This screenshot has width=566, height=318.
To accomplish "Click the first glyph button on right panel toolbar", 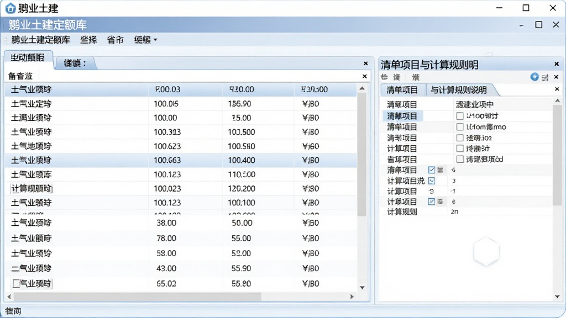I will click(385, 77).
